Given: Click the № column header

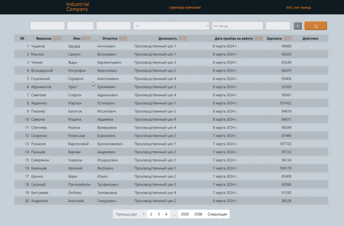Looking at the screenshot, I should (22, 39).
